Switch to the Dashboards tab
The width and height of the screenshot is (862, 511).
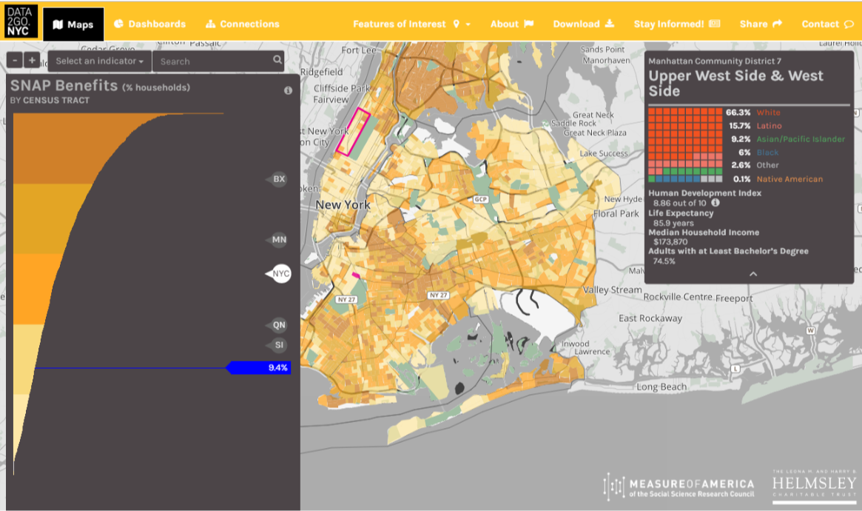pyautogui.click(x=149, y=24)
